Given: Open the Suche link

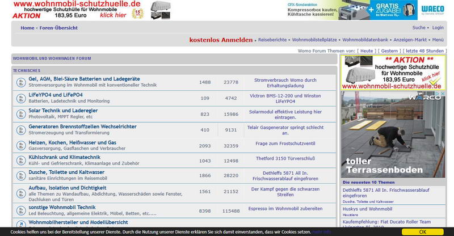Looking at the screenshot, I should tap(419, 27).
